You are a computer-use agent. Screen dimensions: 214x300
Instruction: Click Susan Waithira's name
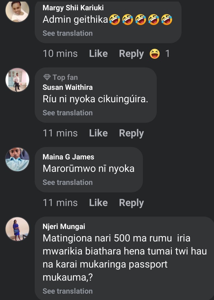tap(67, 87)
